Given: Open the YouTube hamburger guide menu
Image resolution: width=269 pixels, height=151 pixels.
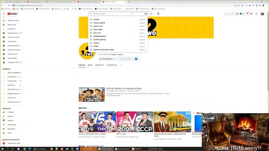Looking at the screenshot, I should point(4,14).
